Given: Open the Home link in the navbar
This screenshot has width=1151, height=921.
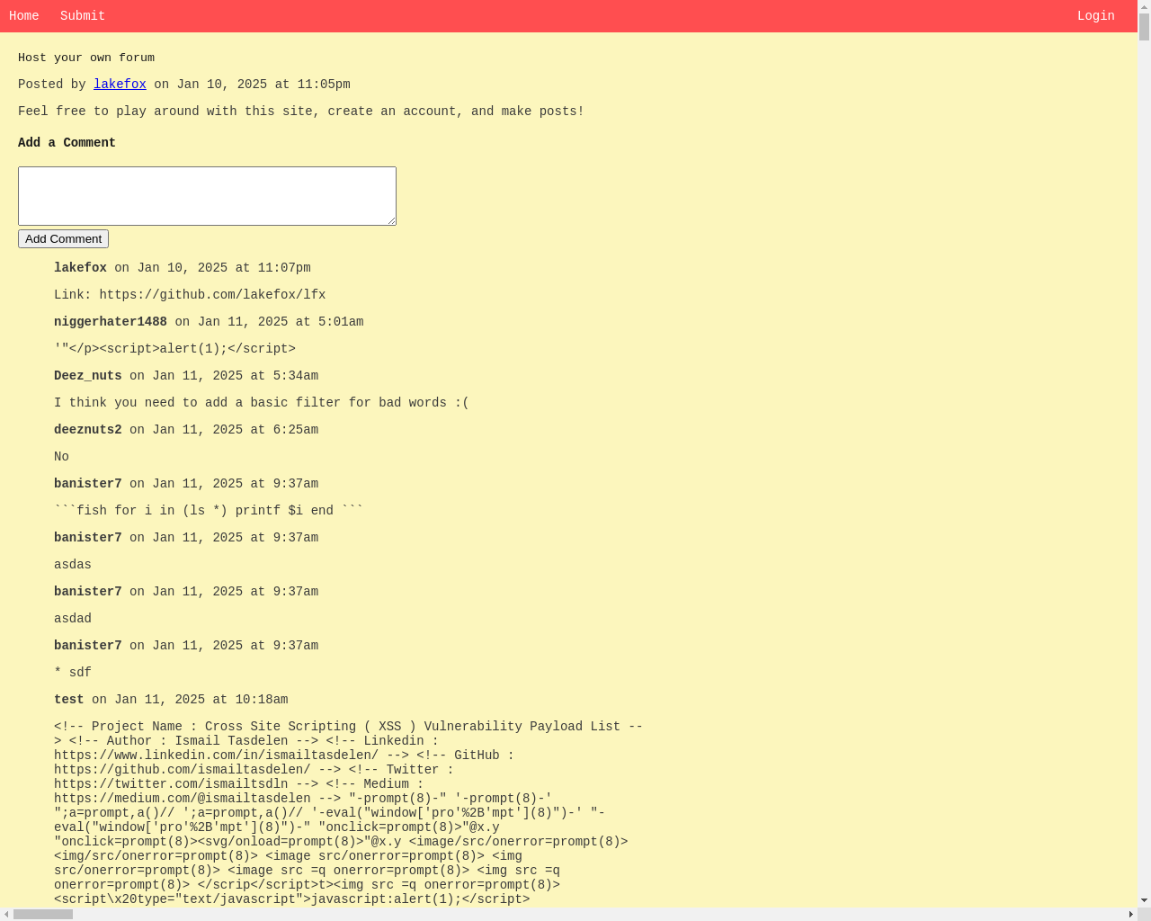Looking at the screenshot, I should [23, 16].
